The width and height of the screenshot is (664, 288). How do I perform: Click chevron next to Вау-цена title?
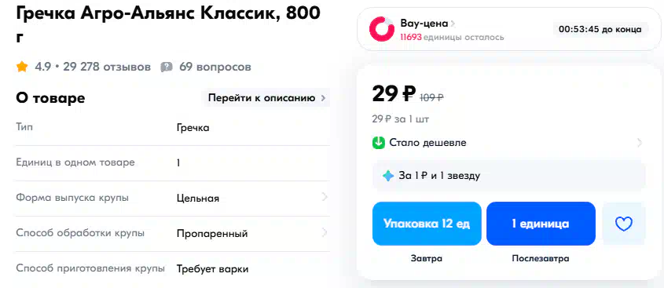[453, 24]
